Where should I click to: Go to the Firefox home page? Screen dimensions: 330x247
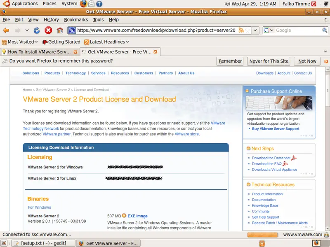(x=60, y=30)
